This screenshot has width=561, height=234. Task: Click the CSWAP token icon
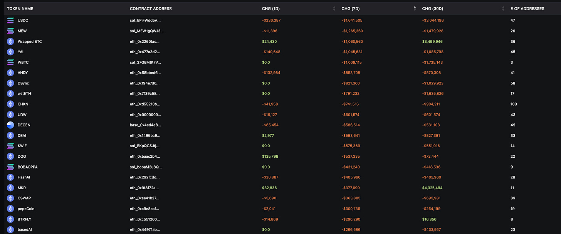(x=10, y=198)
